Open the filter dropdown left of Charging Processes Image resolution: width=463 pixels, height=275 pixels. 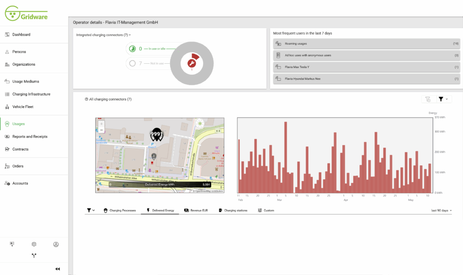click(91, 210)
